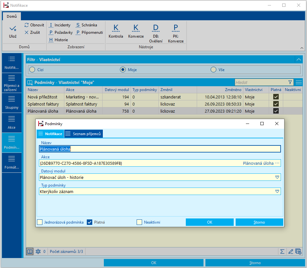Screen dimensions: 307x268
Task: Click the Ulož save icon in ribbon
Action: (13, 29)
